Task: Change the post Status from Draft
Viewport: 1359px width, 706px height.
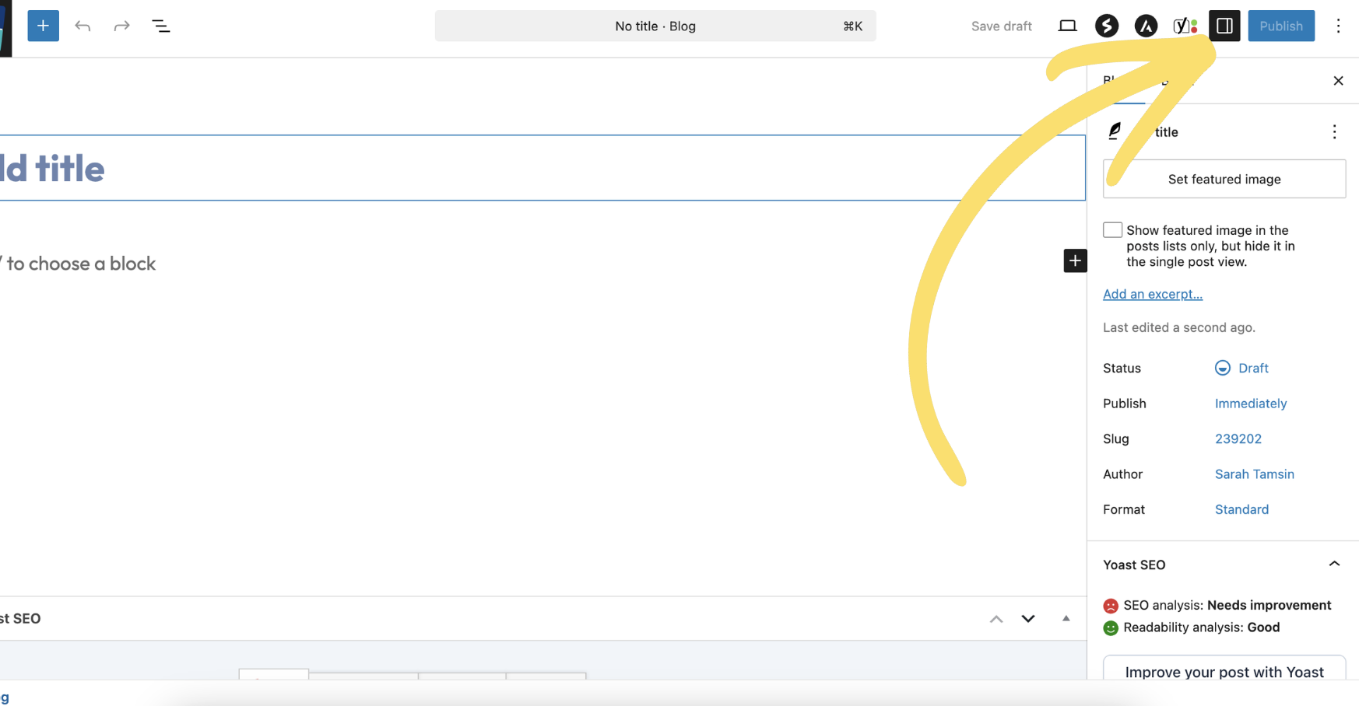Action: coord(1253,368)
